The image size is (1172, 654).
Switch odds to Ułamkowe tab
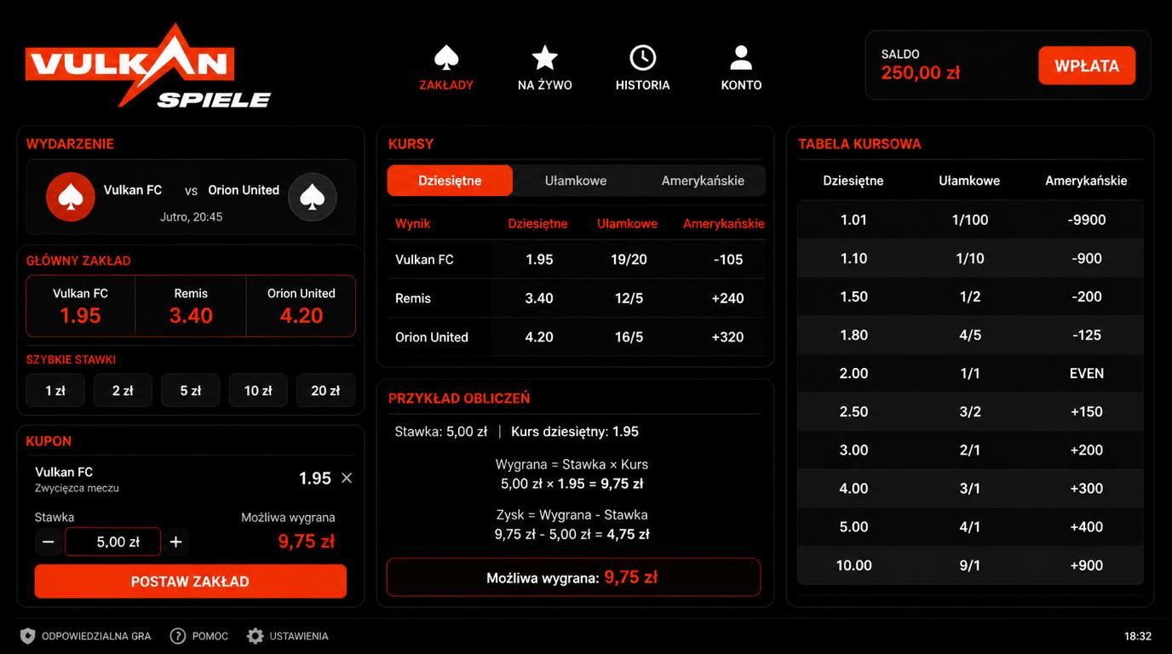[x=576, y=181]
